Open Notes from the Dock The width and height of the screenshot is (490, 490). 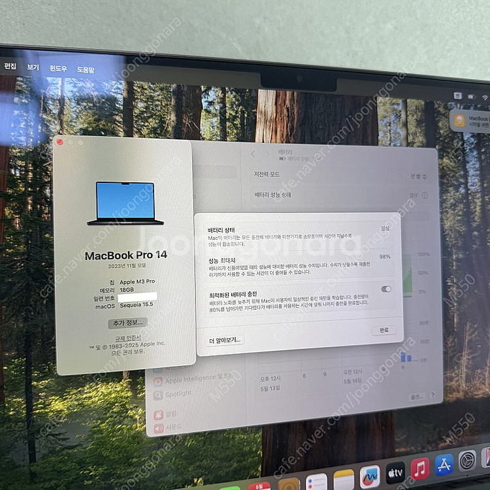[x=344, y=480]
